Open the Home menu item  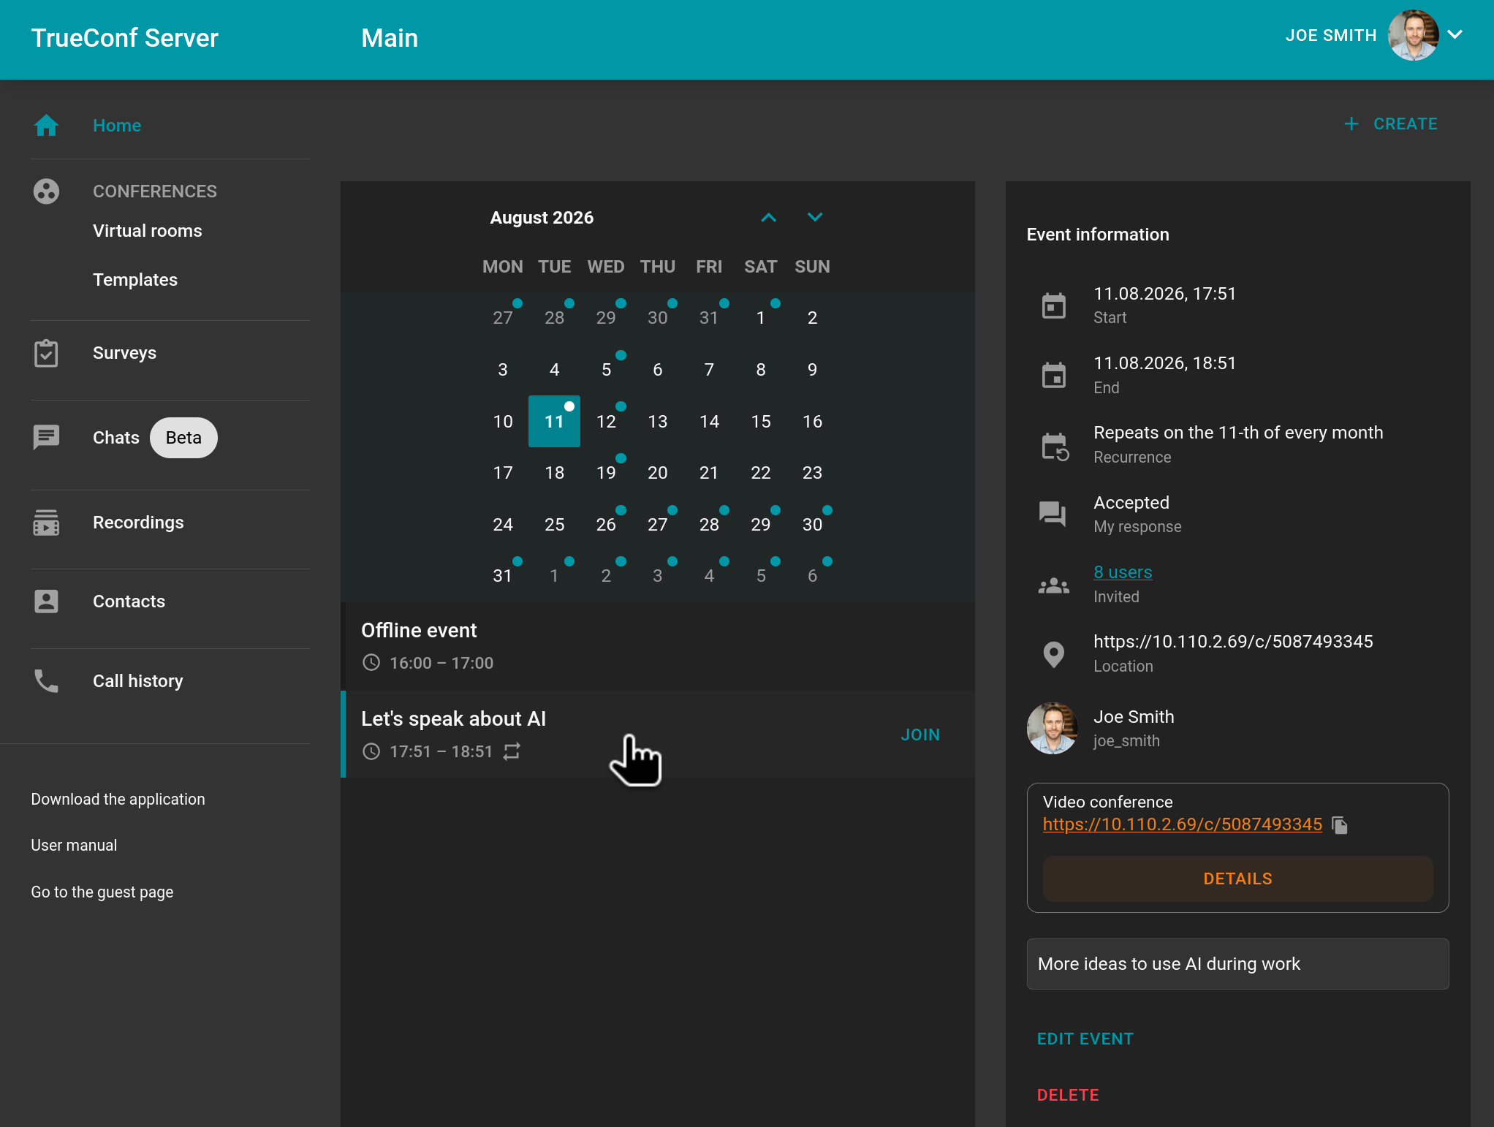pyautogui.click(x=117, y=126)
